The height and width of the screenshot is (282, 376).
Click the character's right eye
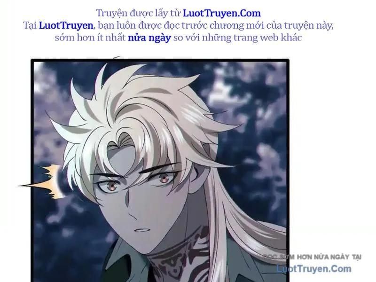tap(163, 179)
